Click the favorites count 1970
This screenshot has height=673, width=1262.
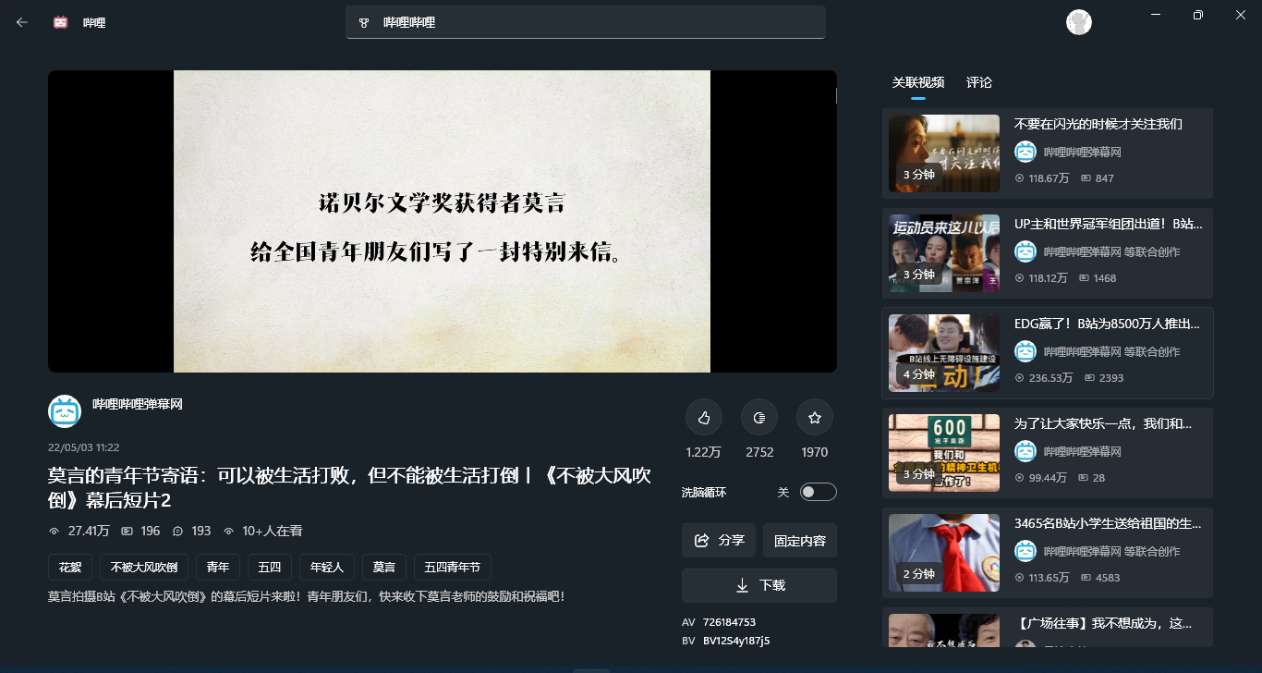(x=815, y=452)
